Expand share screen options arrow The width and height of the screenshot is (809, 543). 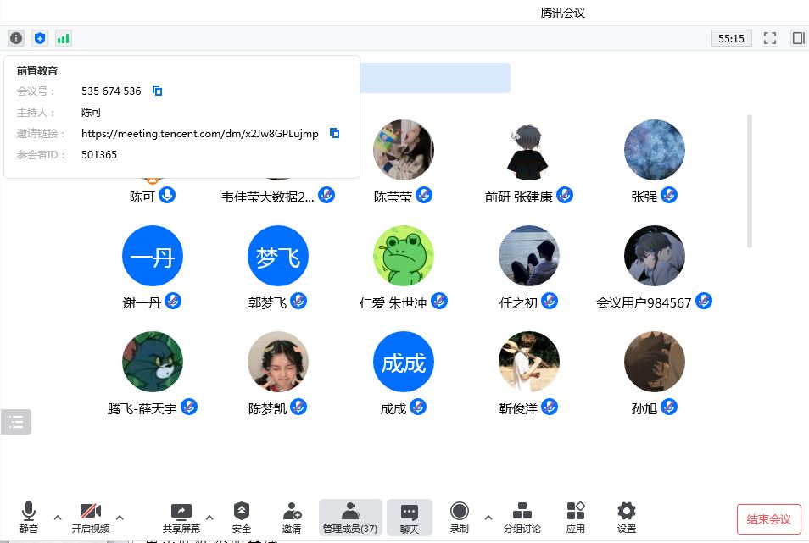210,517
